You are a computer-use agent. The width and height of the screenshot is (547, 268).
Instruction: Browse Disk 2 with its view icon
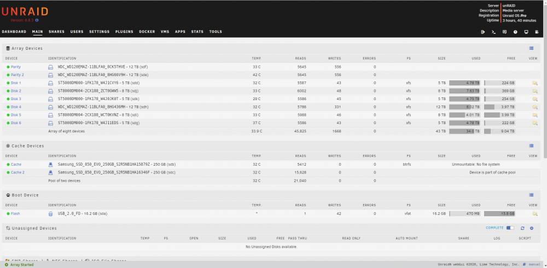[x=535, y=91]
